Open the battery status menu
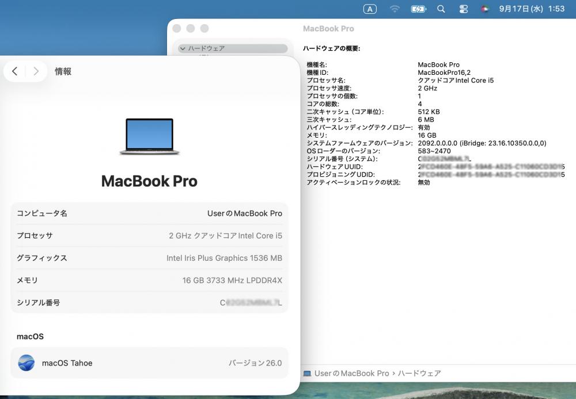Image resolution: width=576 pixels, height=399 pixels. 418,9
